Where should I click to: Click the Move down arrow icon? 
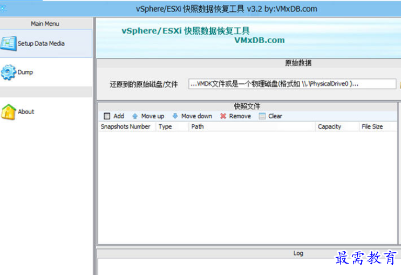click(175, 116)
